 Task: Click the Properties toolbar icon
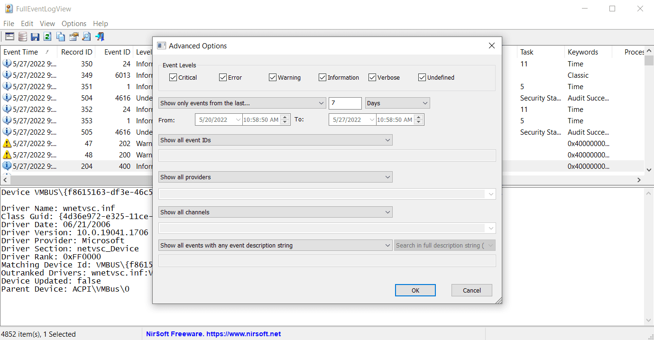(74, 37)
